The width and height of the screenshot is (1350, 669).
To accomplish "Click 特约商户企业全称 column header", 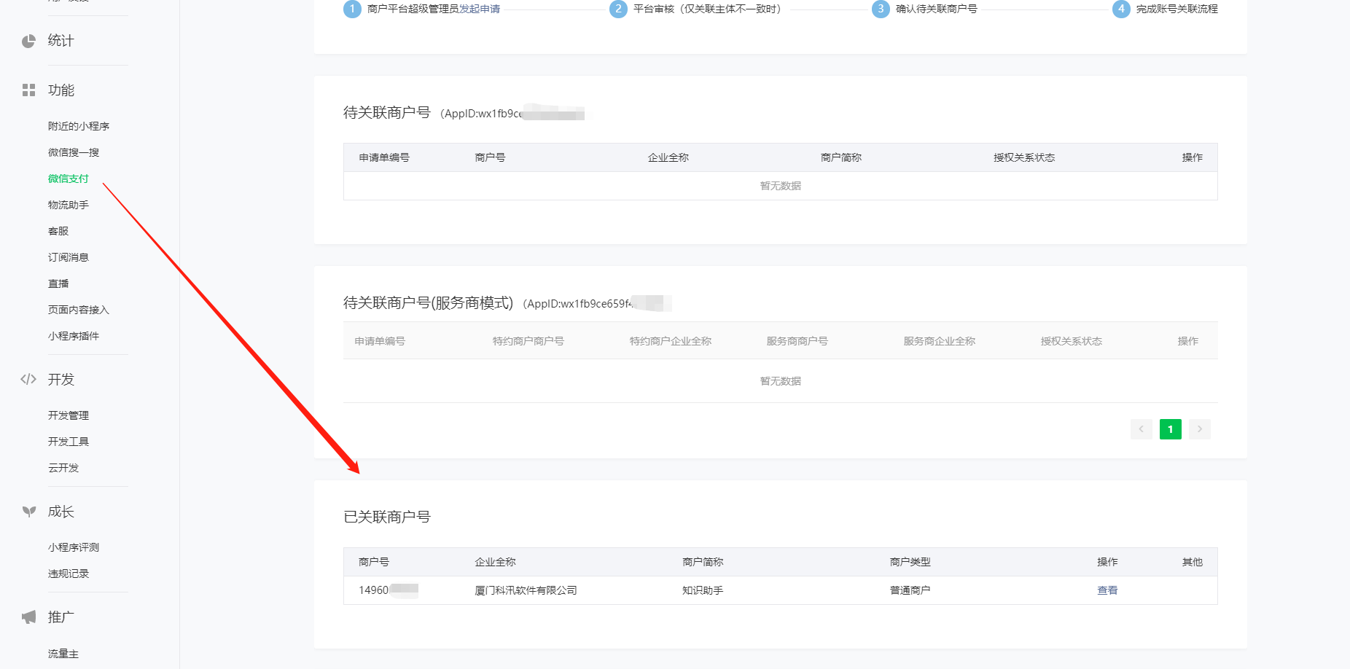I will (x=671, y=341).
